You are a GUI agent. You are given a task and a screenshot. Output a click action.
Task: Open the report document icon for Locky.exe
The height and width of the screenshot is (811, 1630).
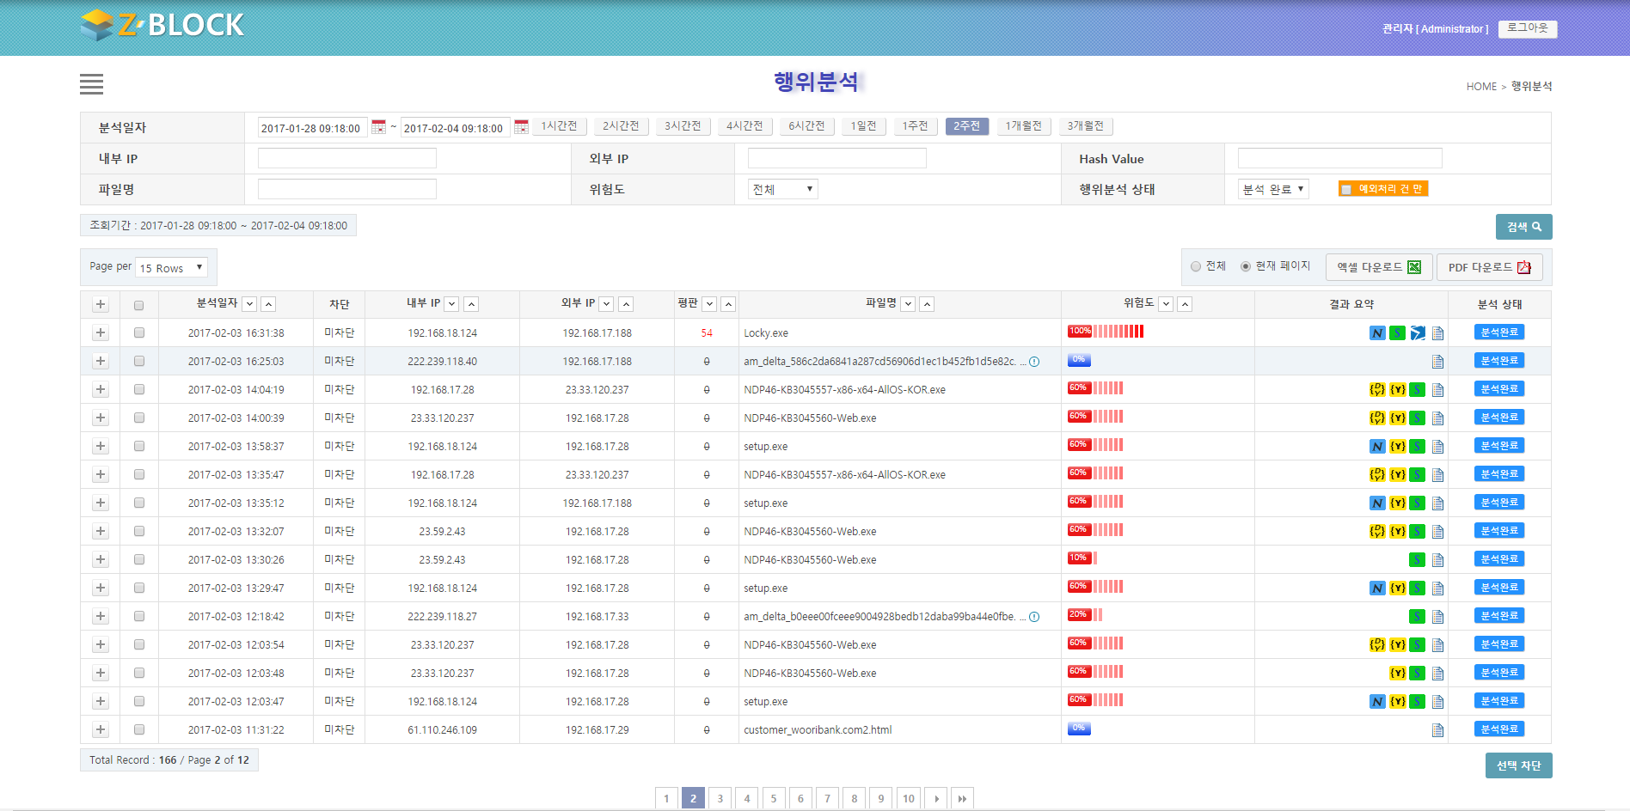[x=1437, y=333]
